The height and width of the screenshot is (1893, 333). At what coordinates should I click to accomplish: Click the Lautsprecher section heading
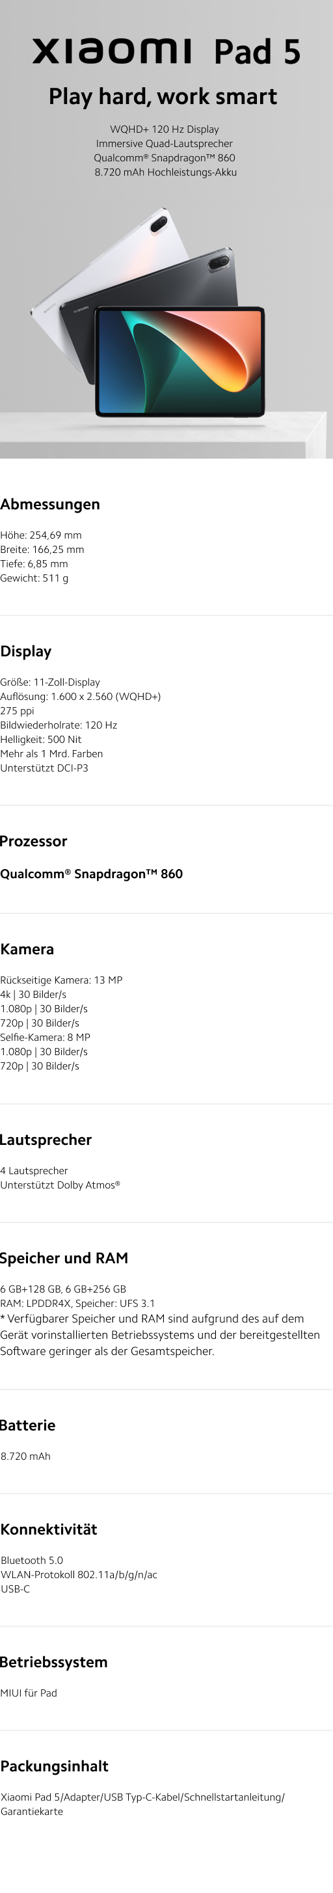(46, 1140)
